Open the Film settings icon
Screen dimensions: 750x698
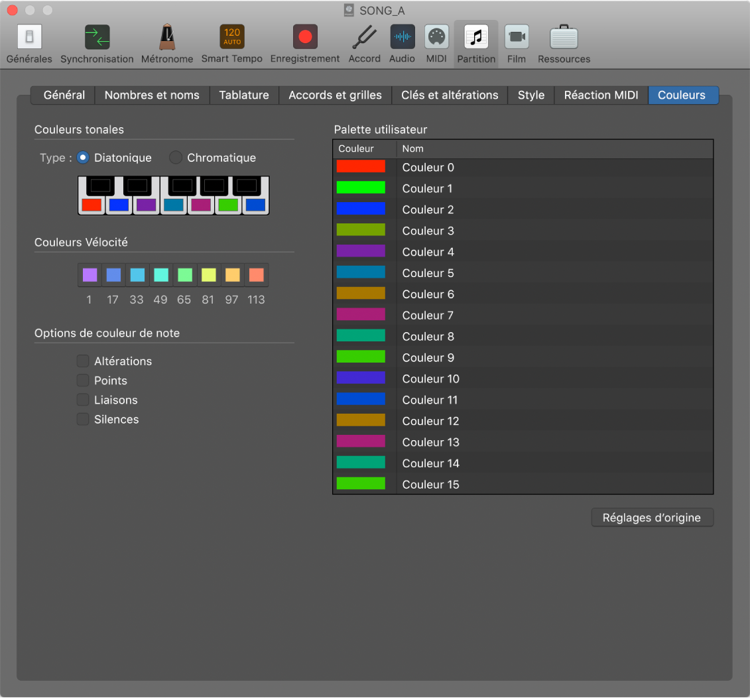[516, 38]
